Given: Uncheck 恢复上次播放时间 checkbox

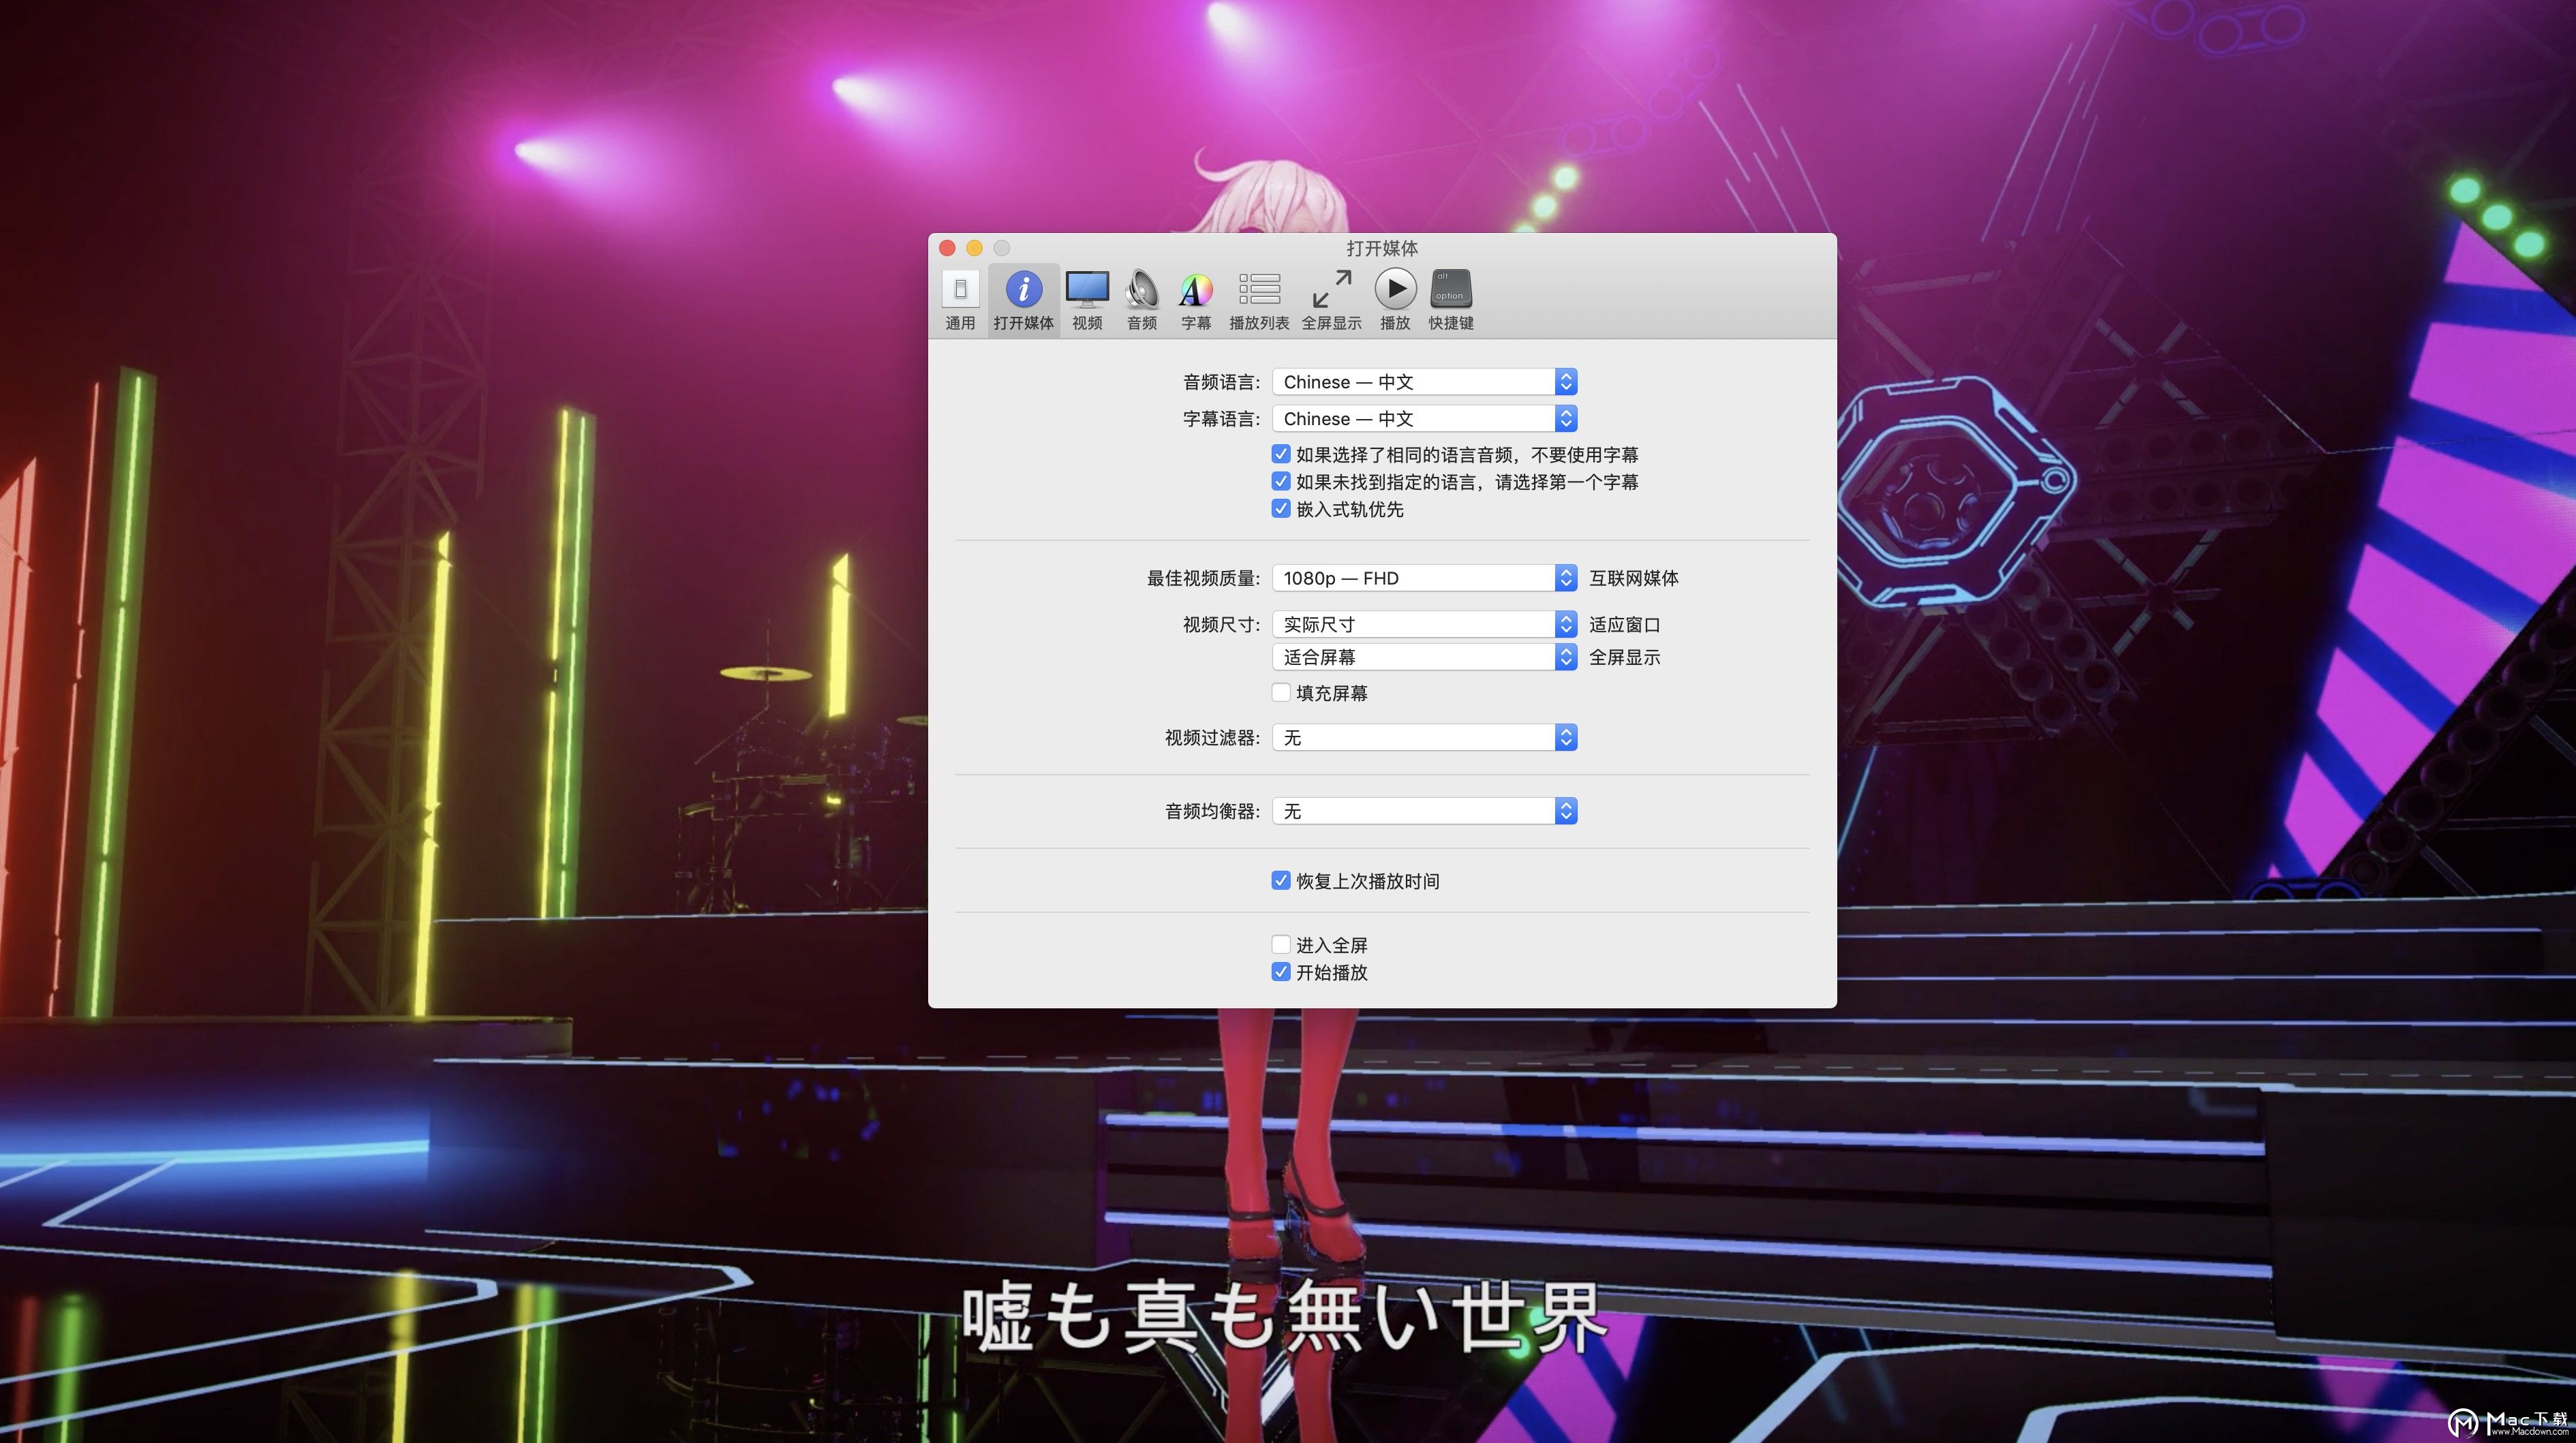Looking at the screenshot, I should click(1280, 880).
